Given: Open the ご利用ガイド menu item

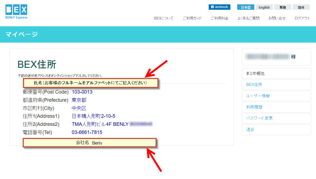Looking at the screenshot, I should point(192,18).
